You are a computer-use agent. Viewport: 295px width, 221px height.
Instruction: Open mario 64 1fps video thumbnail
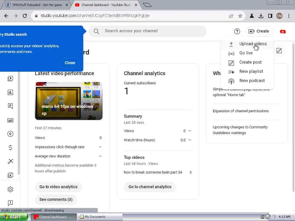tap(69, 101)
